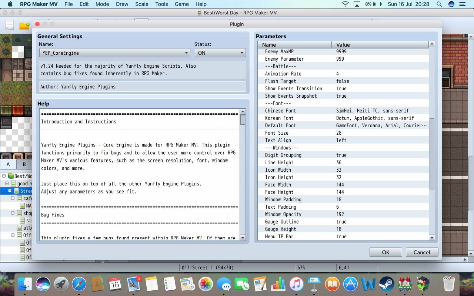This screenshot has width=474, height=296.
Task: Open Mail with unread badge in Dock
Action: (133, 284)
